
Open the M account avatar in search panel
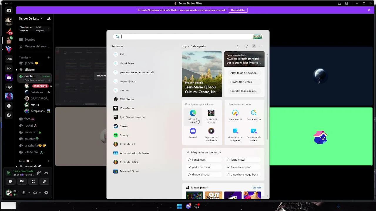point(254,46)
